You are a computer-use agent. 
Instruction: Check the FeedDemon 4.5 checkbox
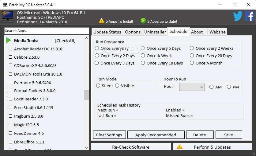[10, 133]
